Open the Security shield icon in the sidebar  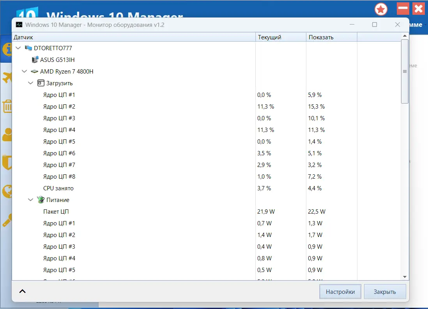(7, 163)
